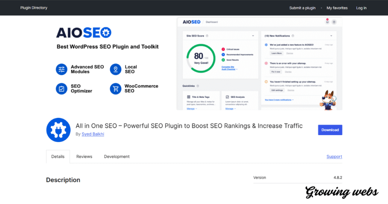
Task: Click the Good Results green indicator
Action: [223, 60]
